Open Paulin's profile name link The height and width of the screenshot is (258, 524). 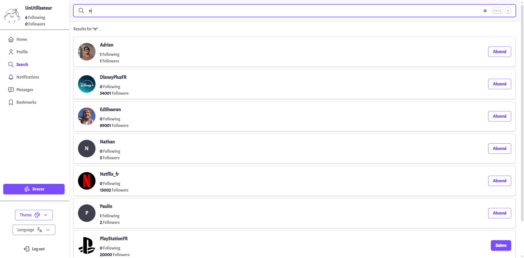106,206
